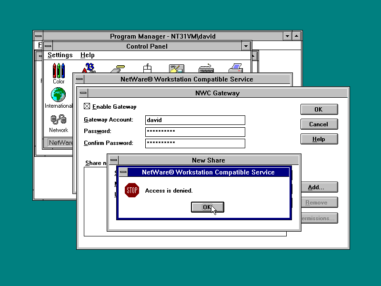Click the Gateway Account field containing david
This screenshot has height=286, width=381.
(195, 120)
